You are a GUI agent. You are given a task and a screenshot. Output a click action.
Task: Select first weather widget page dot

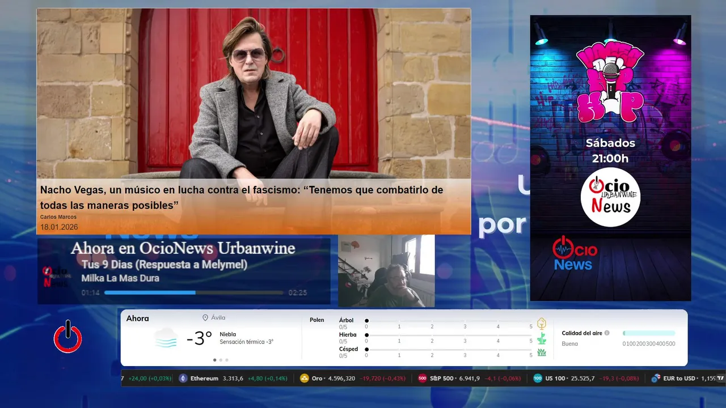tap(214, 360)
